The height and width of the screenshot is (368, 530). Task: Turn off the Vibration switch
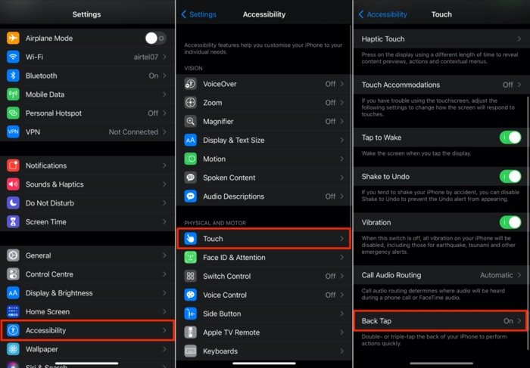510,222
